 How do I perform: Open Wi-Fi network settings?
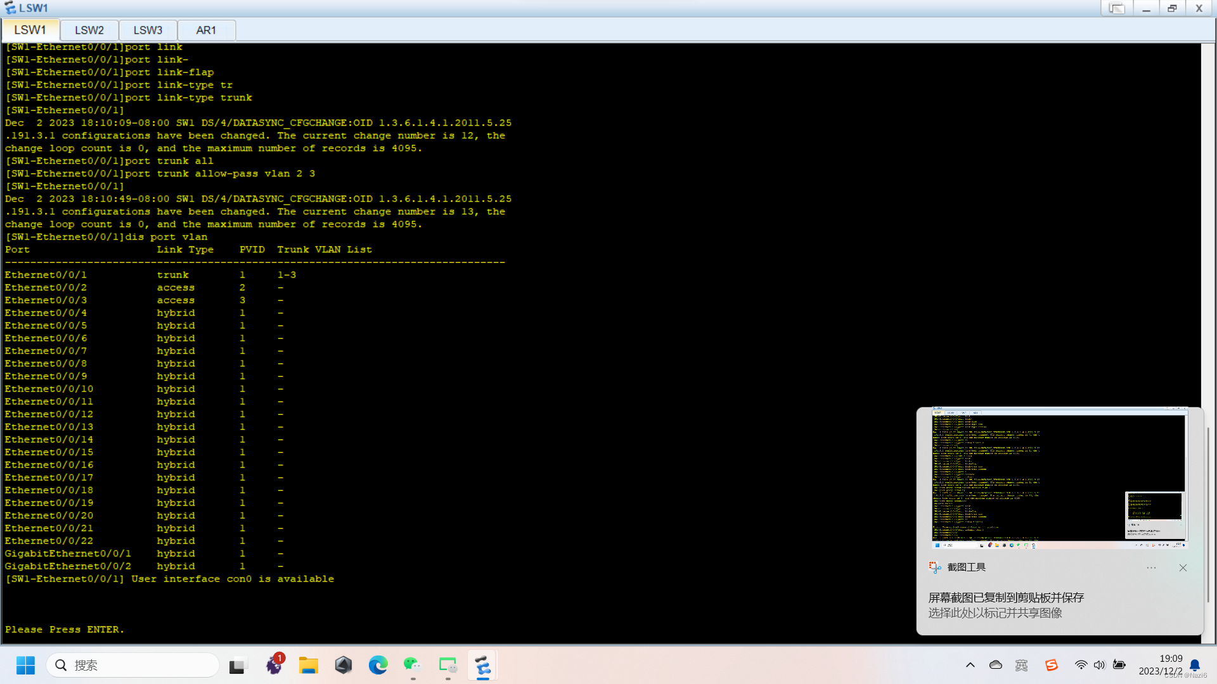point(1081,665)
